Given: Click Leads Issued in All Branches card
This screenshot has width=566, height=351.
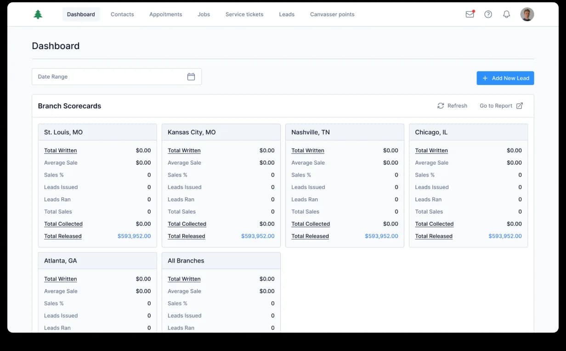Looking at the screenshot, I should click(185, 316).
